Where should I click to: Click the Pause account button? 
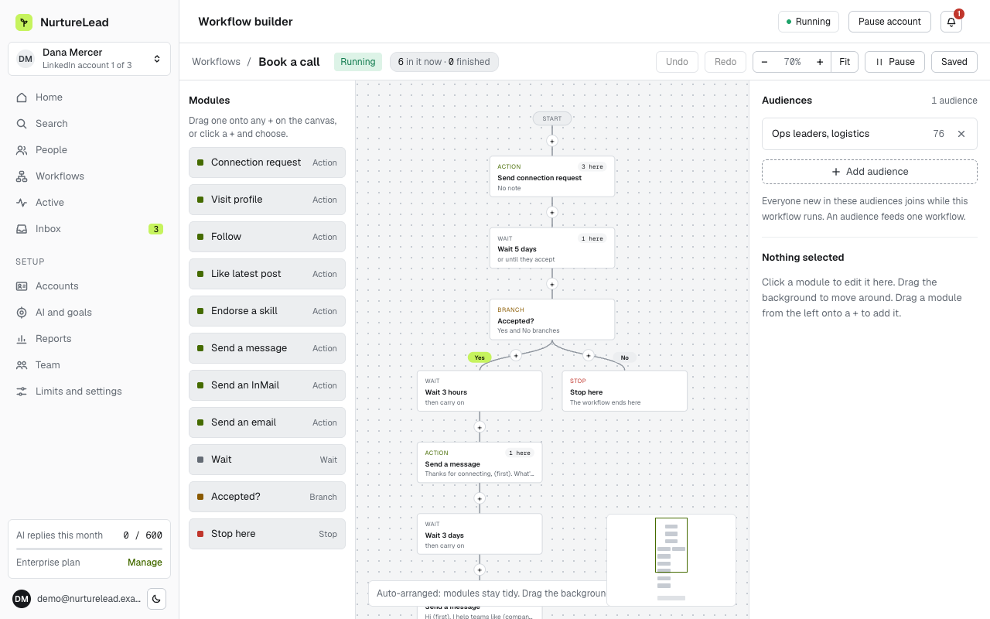pos(889,22)
